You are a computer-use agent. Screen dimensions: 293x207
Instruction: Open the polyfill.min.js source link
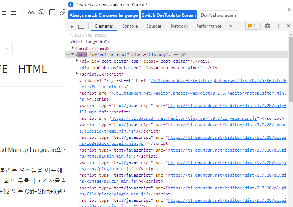point(183,109)
